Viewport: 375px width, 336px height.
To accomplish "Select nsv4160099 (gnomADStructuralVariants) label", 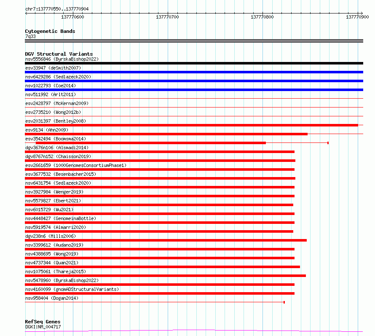I will (x=72, y=289).
